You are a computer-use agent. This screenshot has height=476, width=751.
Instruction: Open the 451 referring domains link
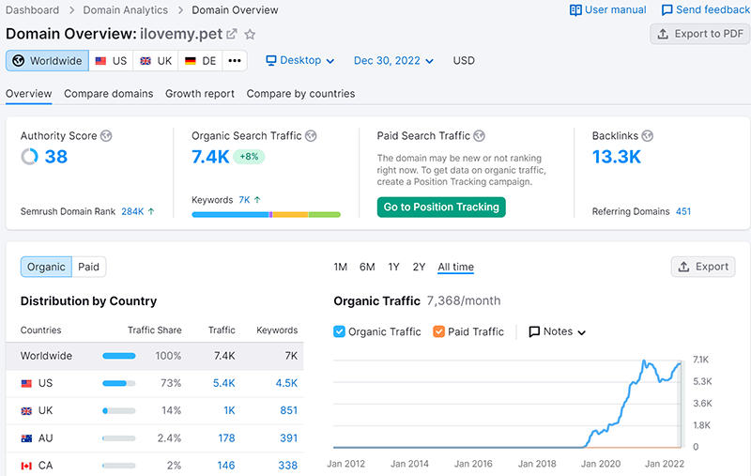click(683, 211)
